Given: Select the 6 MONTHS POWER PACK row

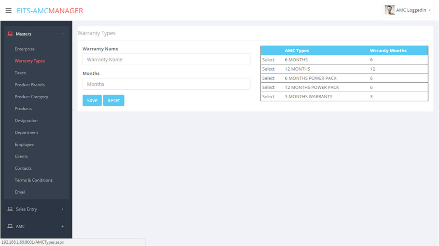Looking at the screenshot, I should pos(268,78).
